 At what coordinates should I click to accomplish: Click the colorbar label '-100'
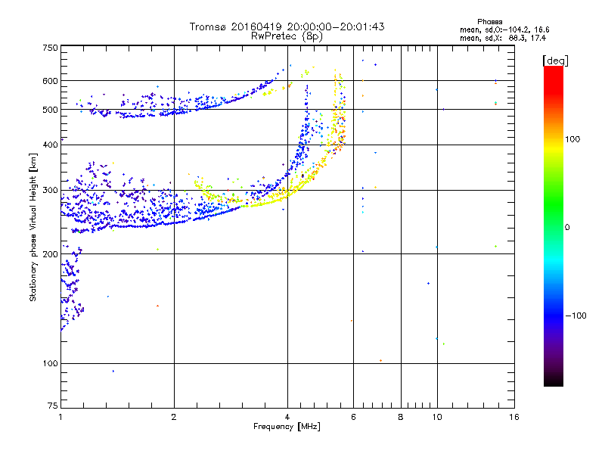(576, 316)
